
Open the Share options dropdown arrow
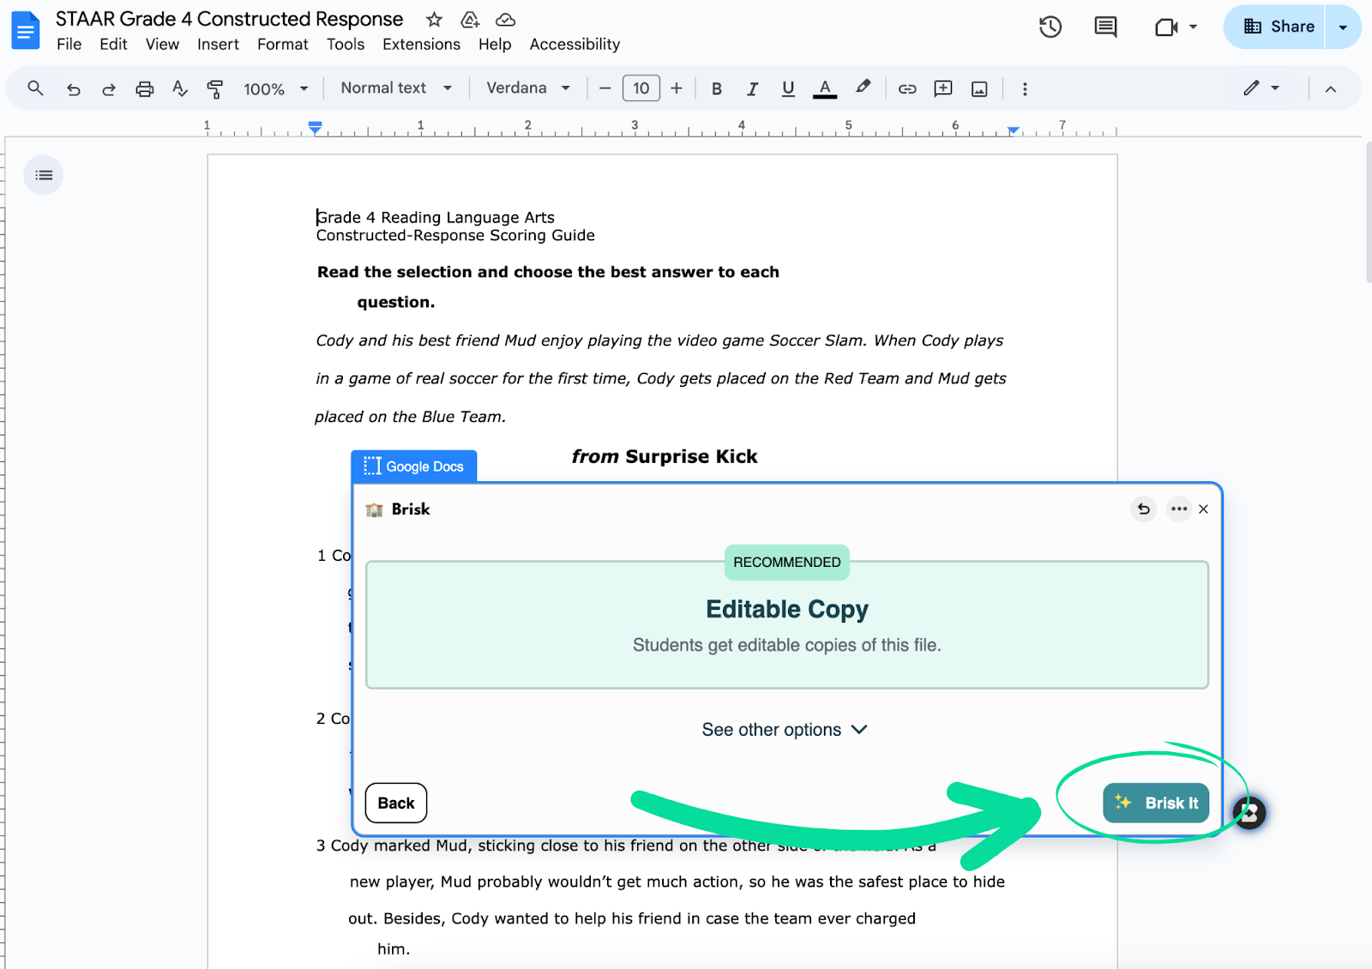tap(1343, 27)
